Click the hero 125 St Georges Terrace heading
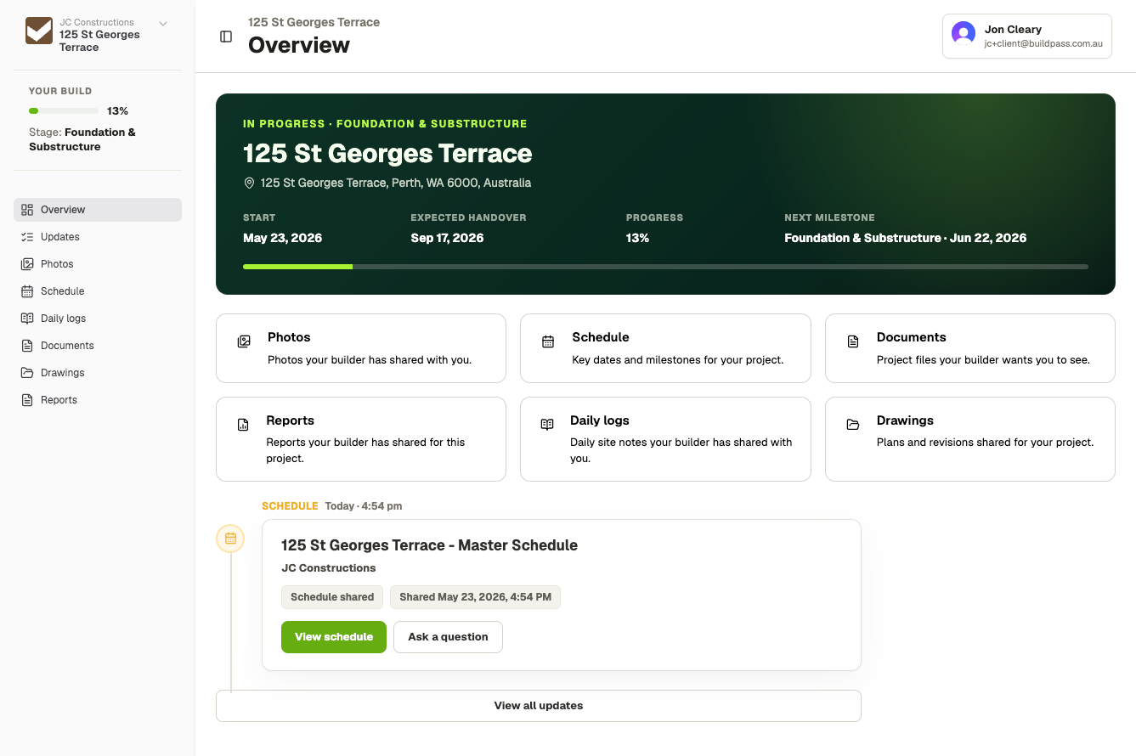The width and height of the screenshot is (1136, 756). click(x=387, y=154)
